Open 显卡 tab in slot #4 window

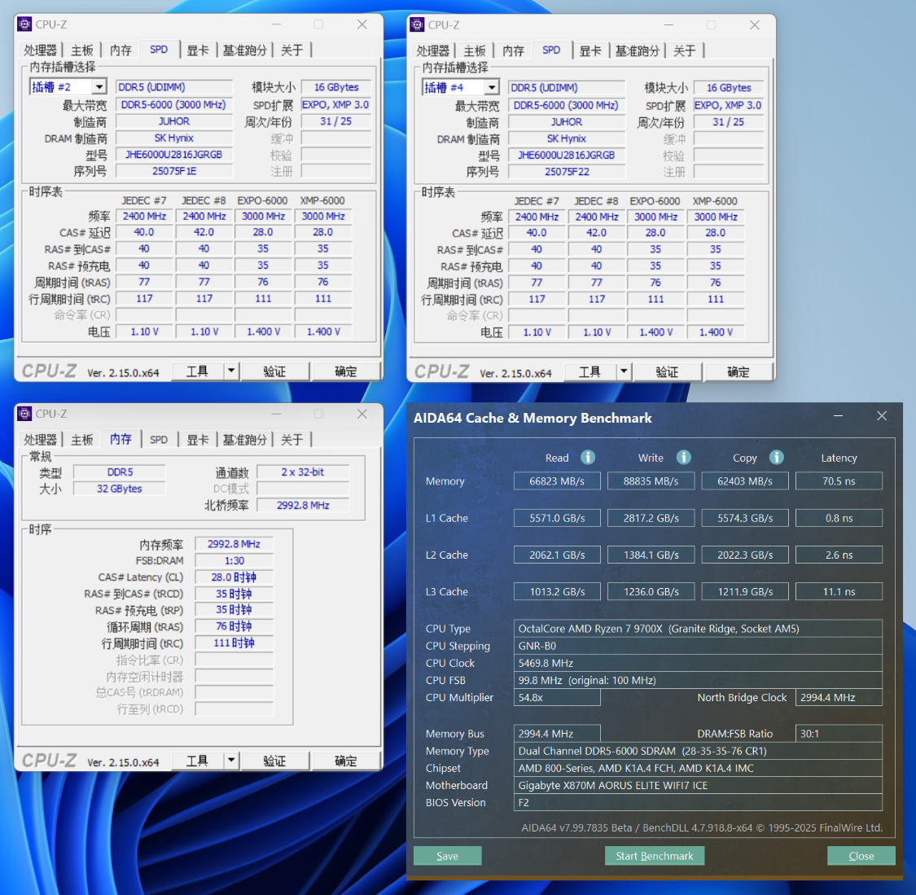coord(590,50)
